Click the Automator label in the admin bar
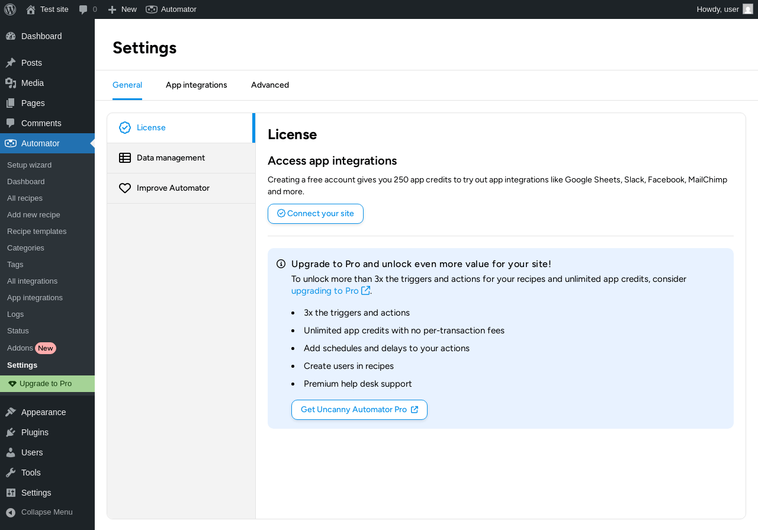The width and height of the screenshot is (758, 530). pyautogui.click(x=179, y=9)
